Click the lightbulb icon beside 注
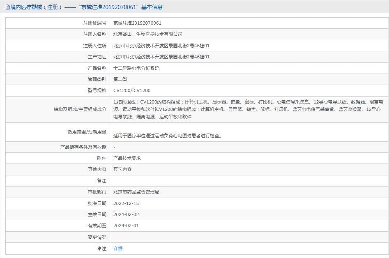The image size is (389, 258). point(99,248)
